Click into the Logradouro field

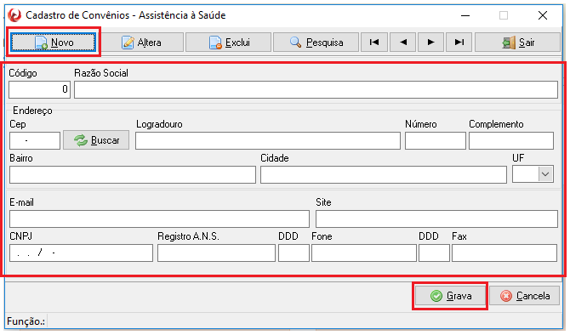tap(268, 140)
